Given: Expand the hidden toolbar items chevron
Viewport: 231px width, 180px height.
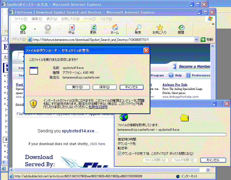Looking at the screenshot, I should tap(213, 24).
